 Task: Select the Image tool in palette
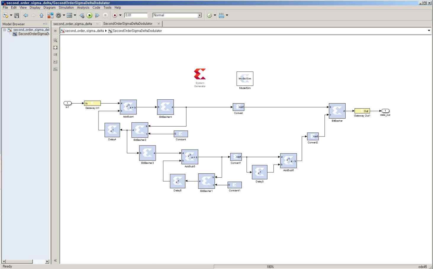click(55, 69)
